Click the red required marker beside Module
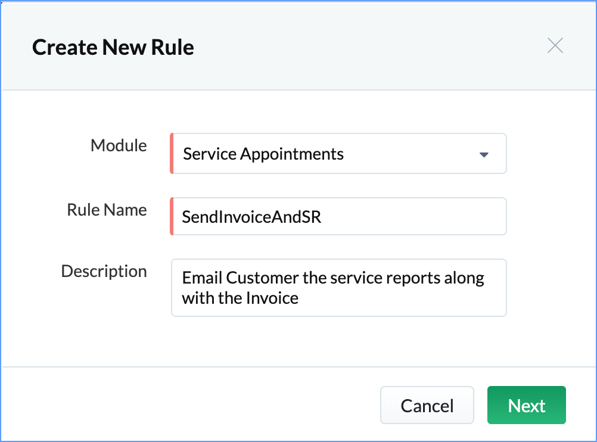Screen dimensions: 597x442 pyautogui.click(x=172, y=154)
